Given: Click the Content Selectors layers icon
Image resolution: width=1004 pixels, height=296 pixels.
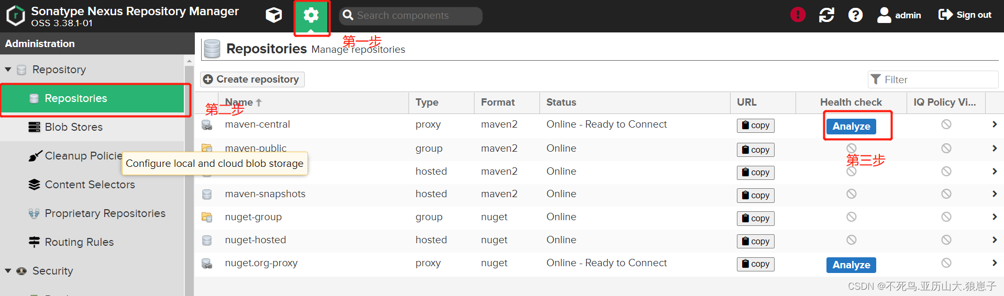Looking at the screenshot, I should click(x=34, y=185).
